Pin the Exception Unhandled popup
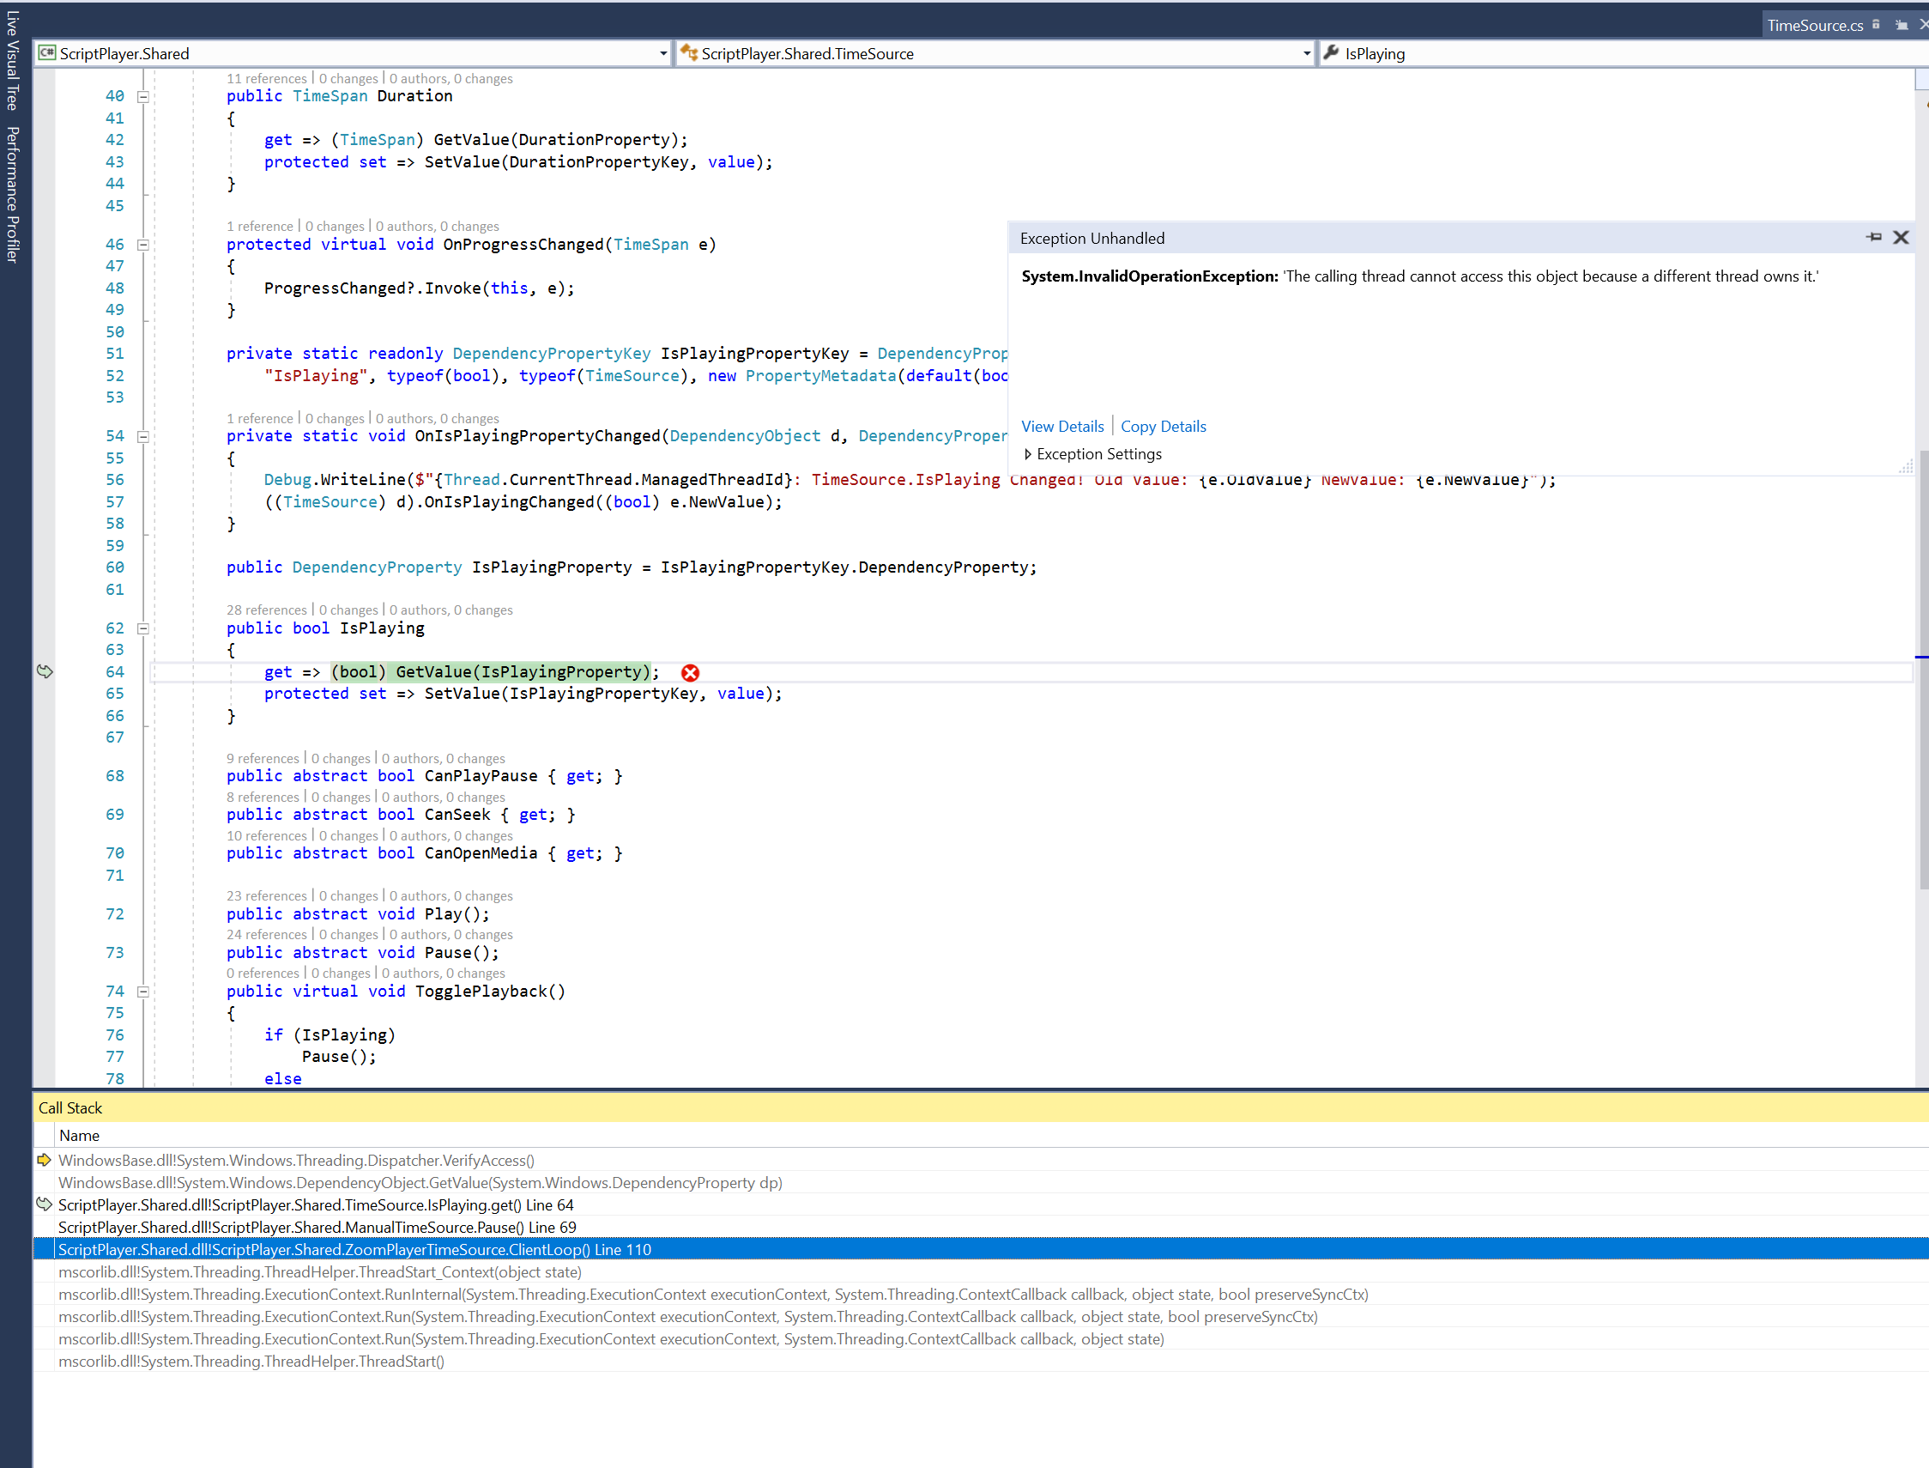The image size is (1929, 1468). click(1874, 238)
